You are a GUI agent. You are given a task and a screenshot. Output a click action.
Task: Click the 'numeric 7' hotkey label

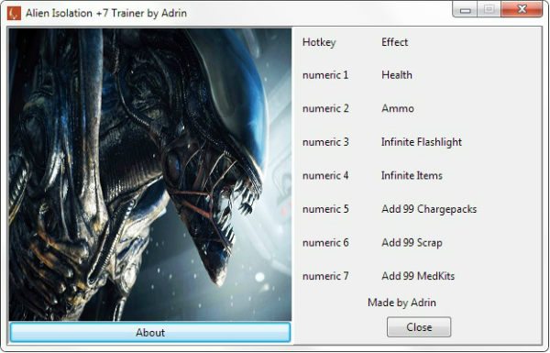click(x=325, y=276)
